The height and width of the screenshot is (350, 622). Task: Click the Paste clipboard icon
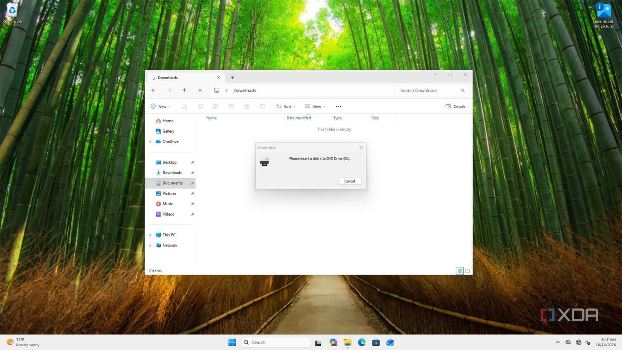pyautogui.click(x=216, y=106)
